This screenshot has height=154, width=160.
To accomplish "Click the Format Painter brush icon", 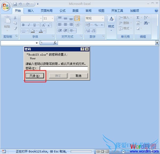I will (15, 28).
